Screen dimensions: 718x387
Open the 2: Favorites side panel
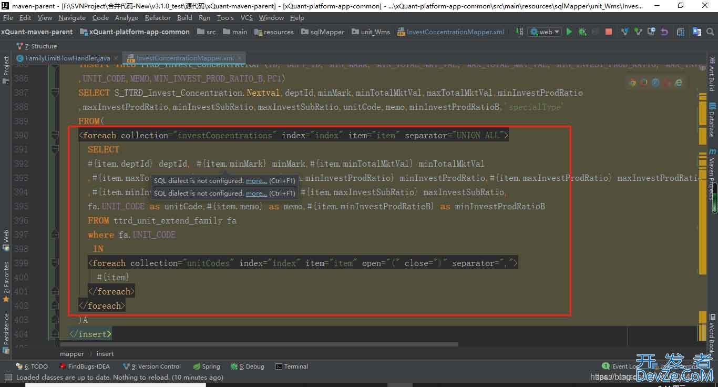(x=6, y=281)
